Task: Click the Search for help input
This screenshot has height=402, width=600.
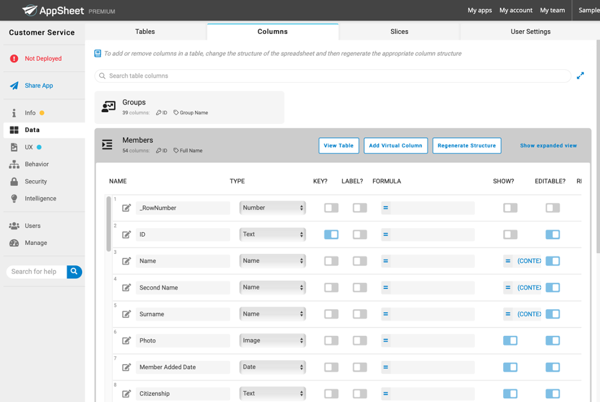Action: [37, 272]
